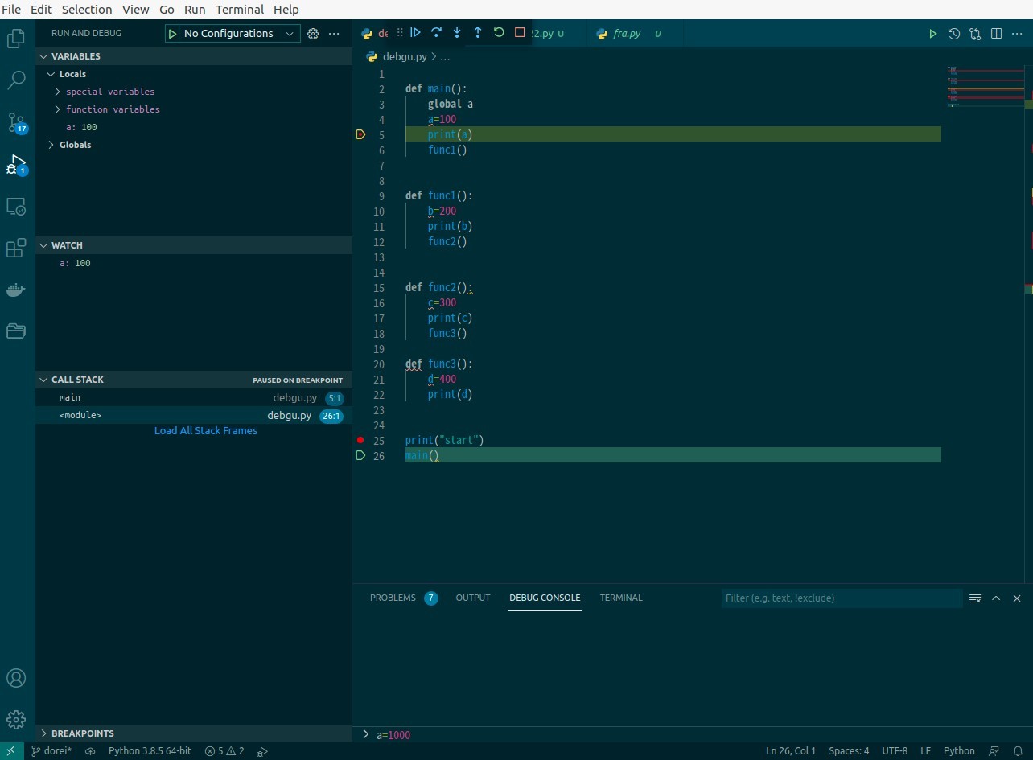Open the Run and Debug view icon
The height and width of the screenshot is (760, 1033).
click(x=16, y=164)
